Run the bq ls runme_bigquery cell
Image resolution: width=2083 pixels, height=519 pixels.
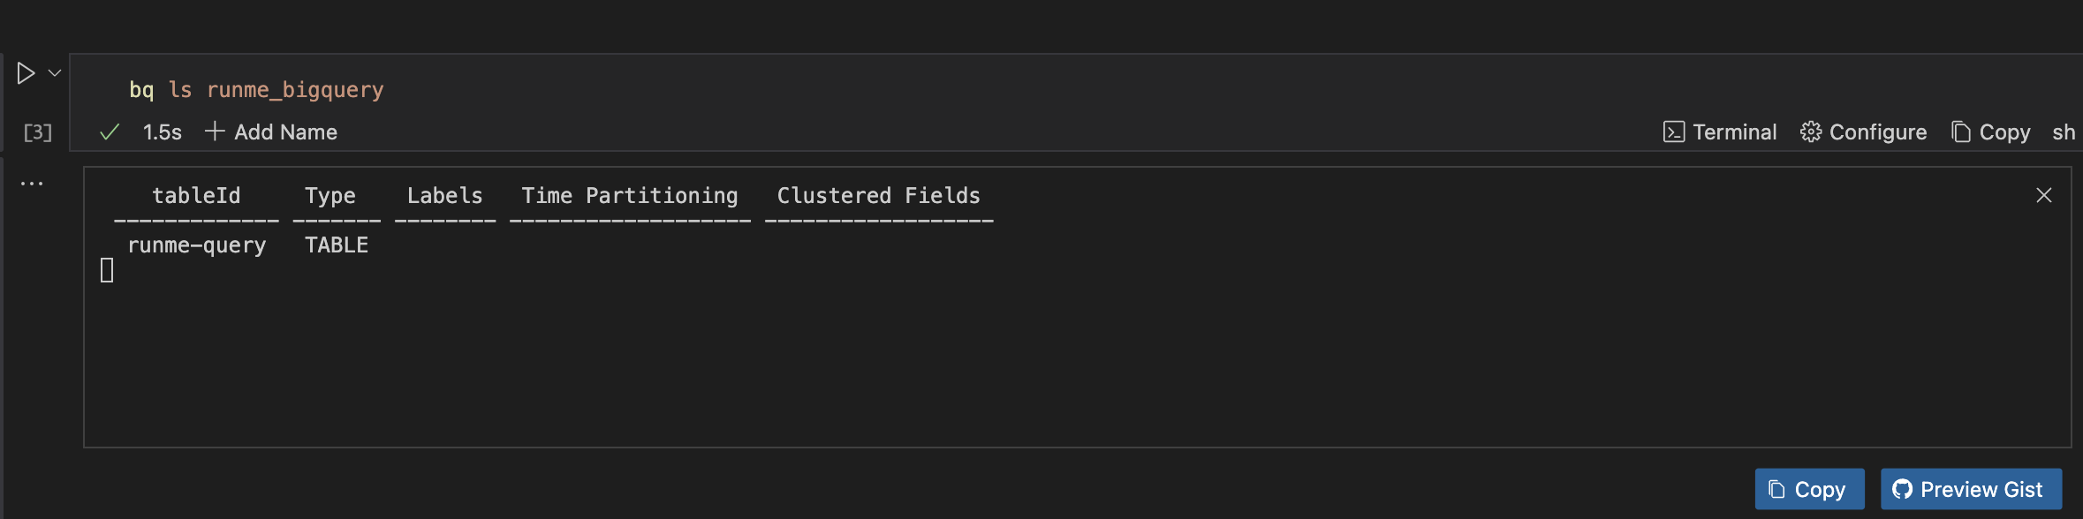25,73
